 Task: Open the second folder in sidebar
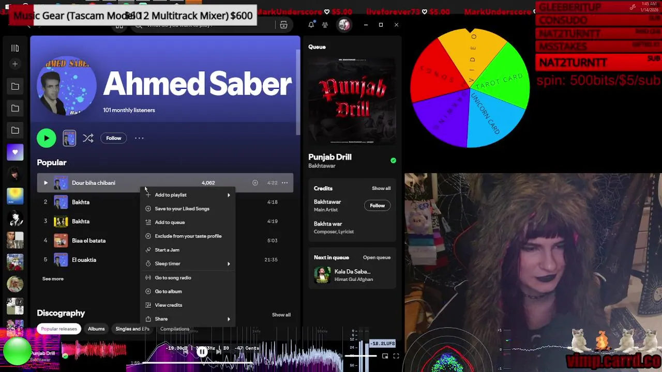(15, 109)
